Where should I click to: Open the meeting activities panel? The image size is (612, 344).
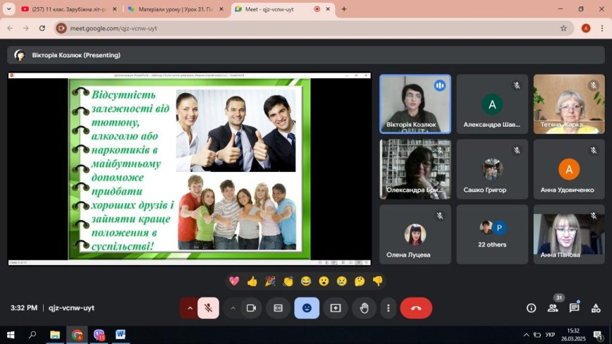pyautogui.click(x=595, y=308)
